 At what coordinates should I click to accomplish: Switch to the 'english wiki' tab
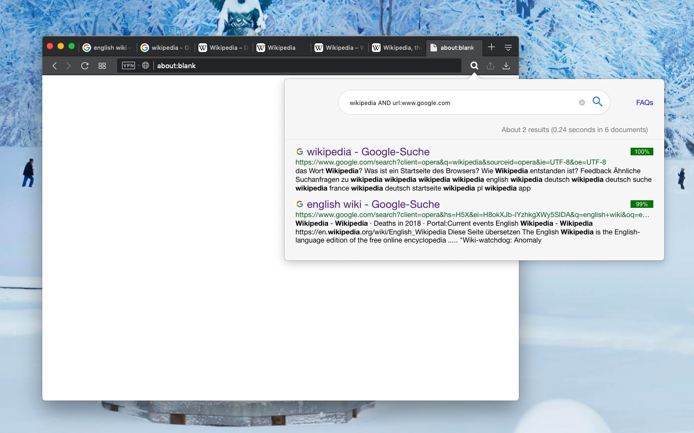107,48
